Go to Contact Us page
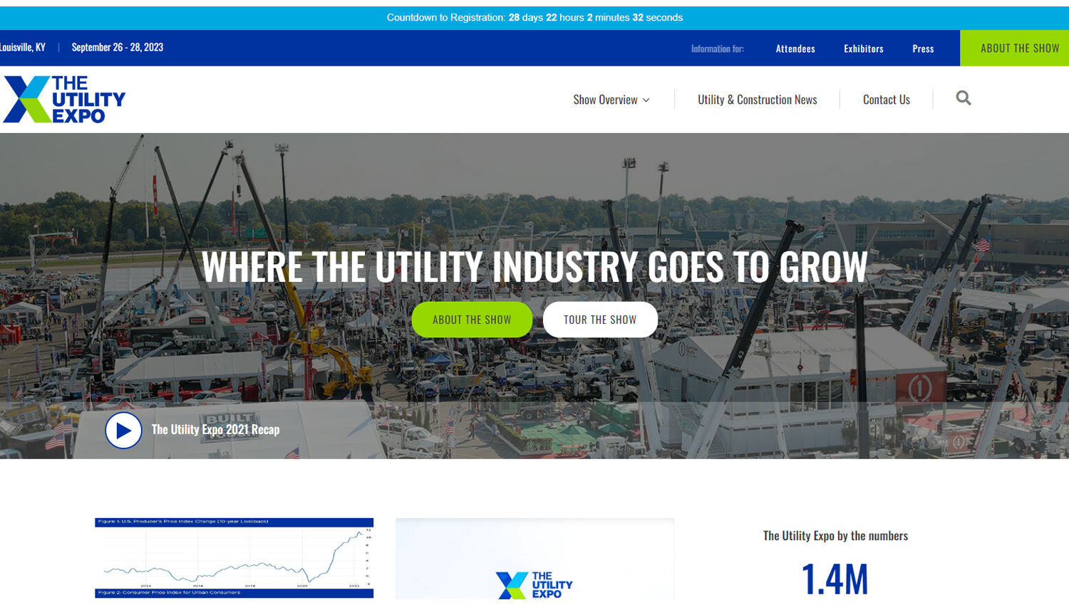The height and width of the screenshot is (605, 1069). click(x=886, y=100)
